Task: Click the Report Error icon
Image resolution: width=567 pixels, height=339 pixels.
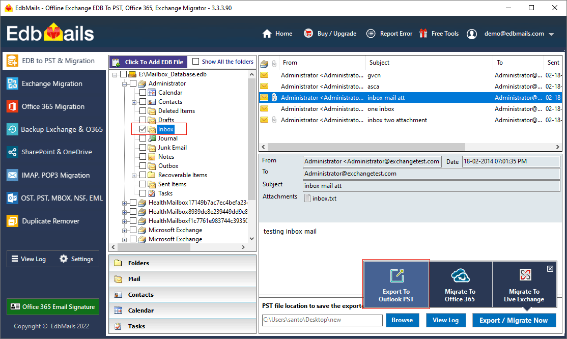Action: [371, 34]
